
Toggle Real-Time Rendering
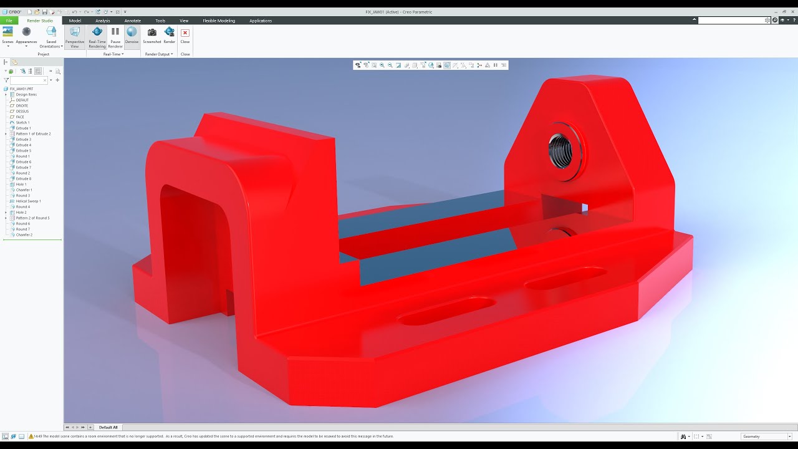[x=97, y=37]
